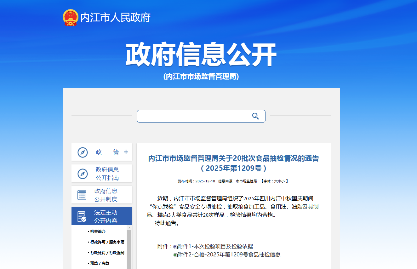Image resolution: width=417 pixels, height=269 pixels.
Task: Click the Word file icon before 附件1
Action: click(175, 247)
